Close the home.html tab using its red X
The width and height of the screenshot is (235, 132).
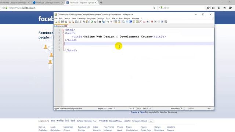(66, 26)
